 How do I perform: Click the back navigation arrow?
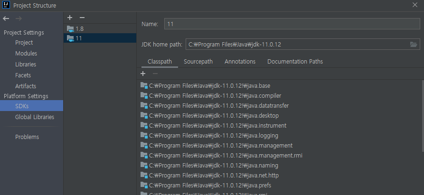click(x=6, y=19)
